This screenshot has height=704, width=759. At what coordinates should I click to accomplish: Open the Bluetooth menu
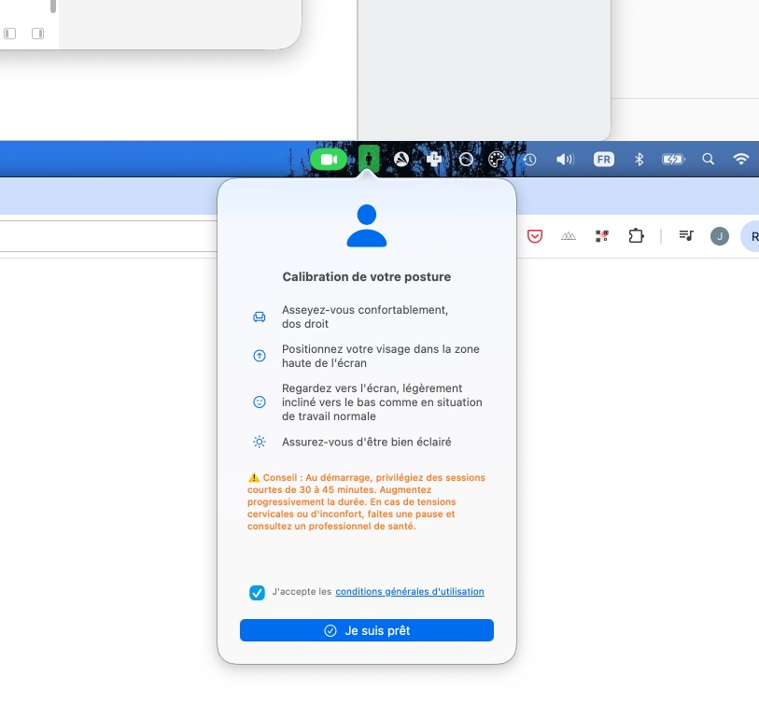point(639,160)
